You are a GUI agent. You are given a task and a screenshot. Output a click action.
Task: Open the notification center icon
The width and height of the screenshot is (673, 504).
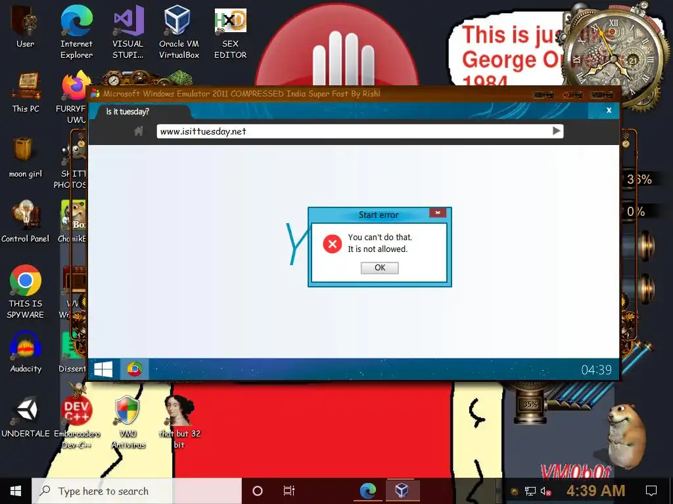[651, 491]
